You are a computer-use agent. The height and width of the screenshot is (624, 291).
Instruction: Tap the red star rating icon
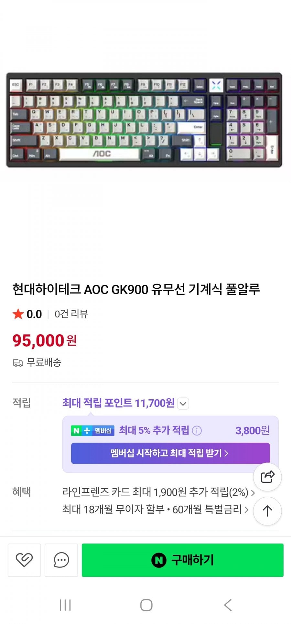[x=18, y=314]
